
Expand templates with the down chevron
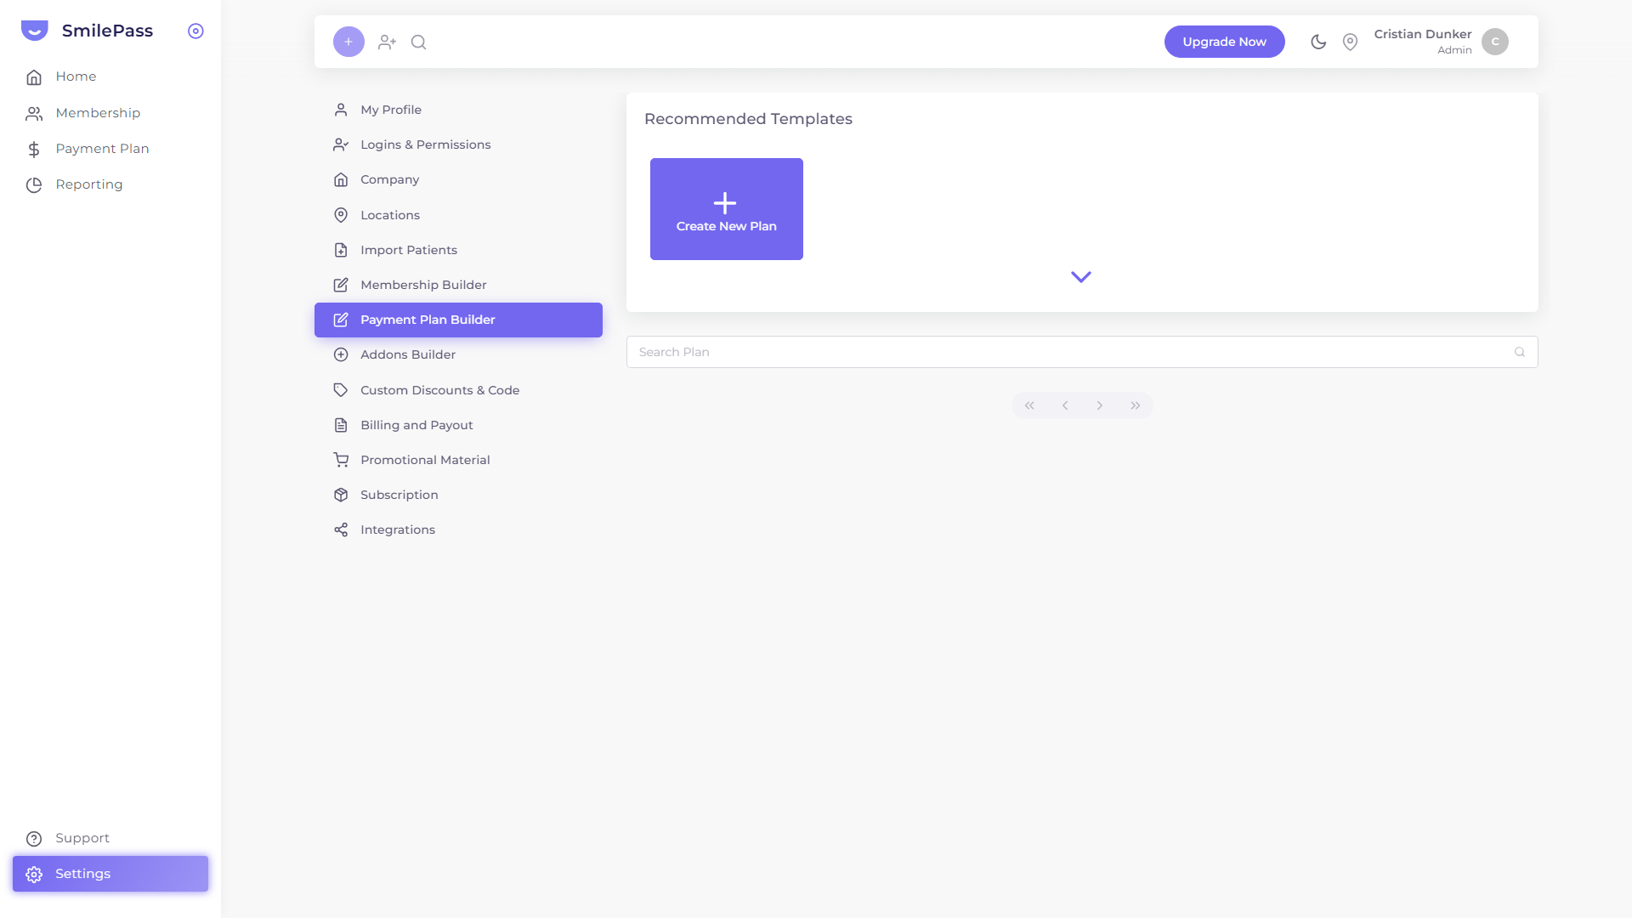click(1081, 277)
